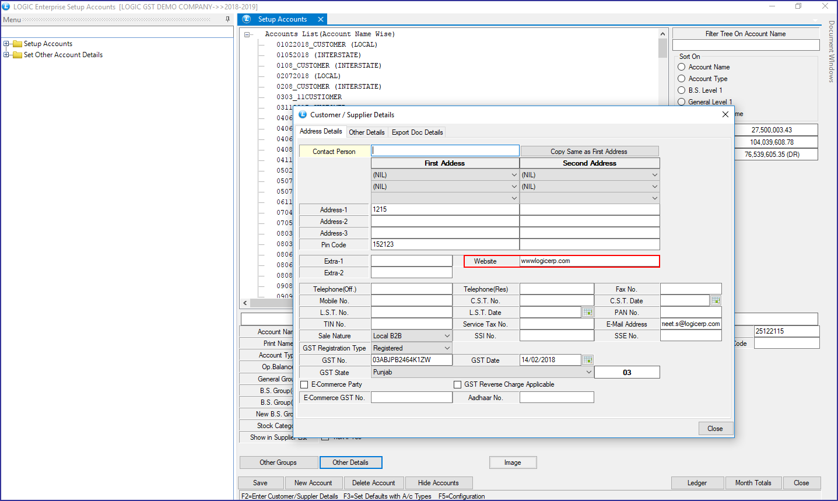Open the L.S.T. Date calendar picker

click(x=588, y=312)
